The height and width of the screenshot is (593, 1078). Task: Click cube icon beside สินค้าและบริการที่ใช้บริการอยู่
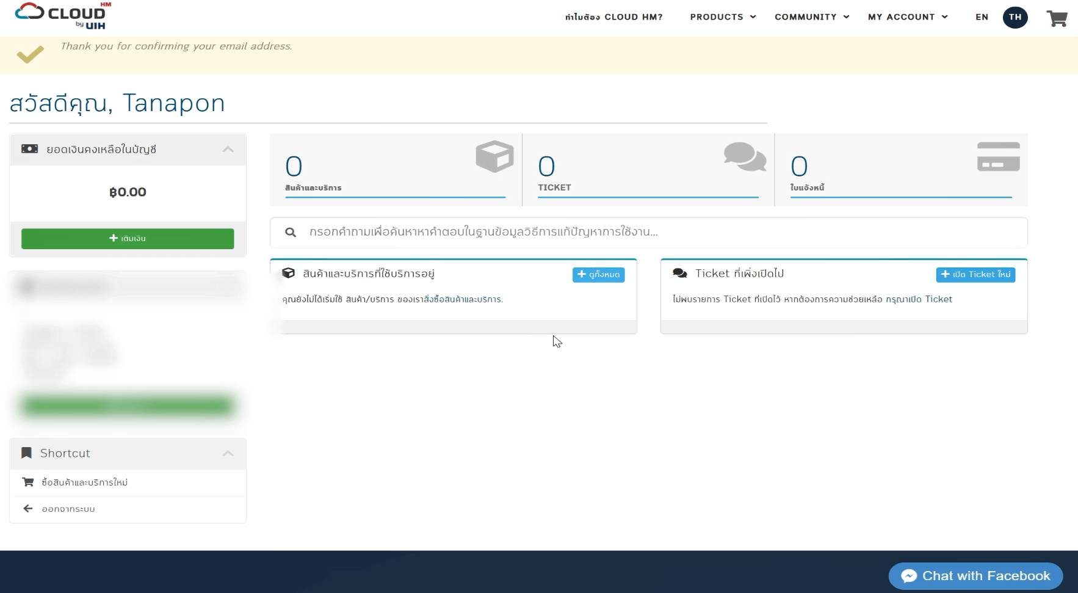(x=288, y=274)
